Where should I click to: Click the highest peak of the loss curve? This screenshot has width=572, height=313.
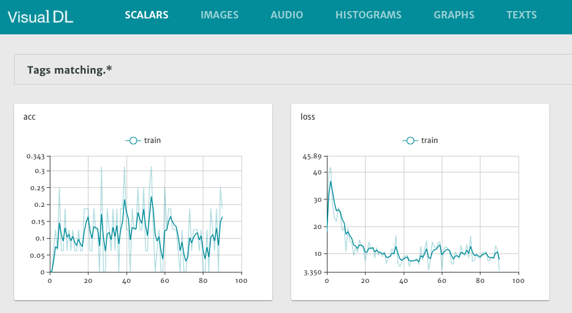[x=331, y=181]
